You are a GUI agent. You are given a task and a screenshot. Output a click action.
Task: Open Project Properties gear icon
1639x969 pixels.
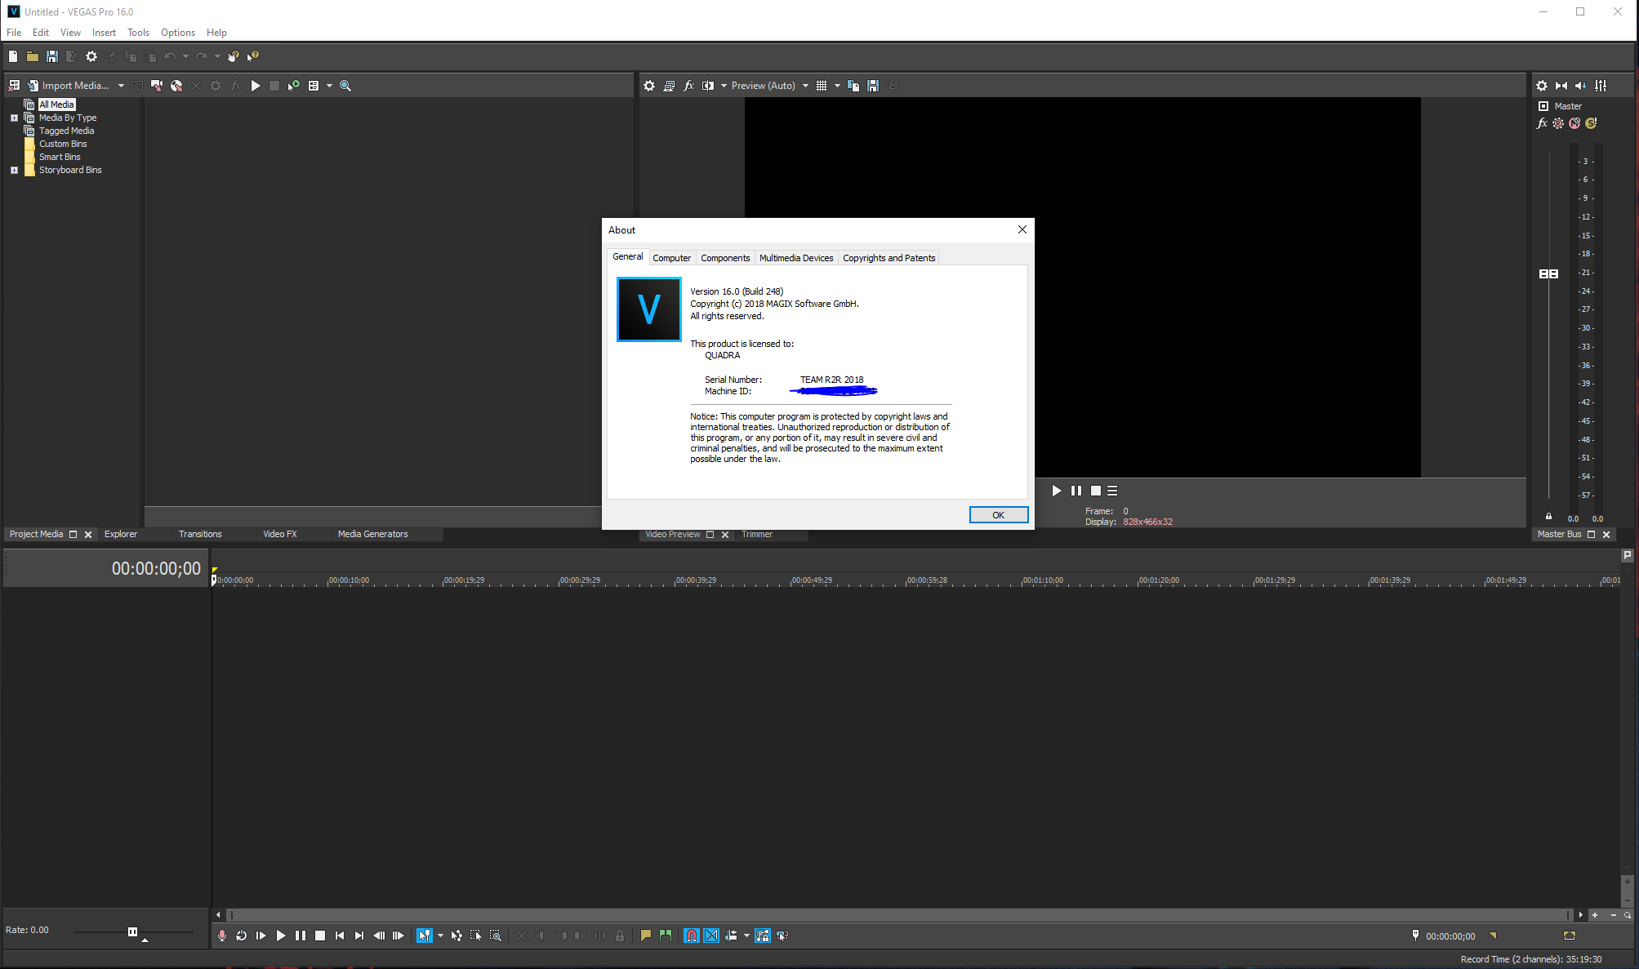coord(91,56)
